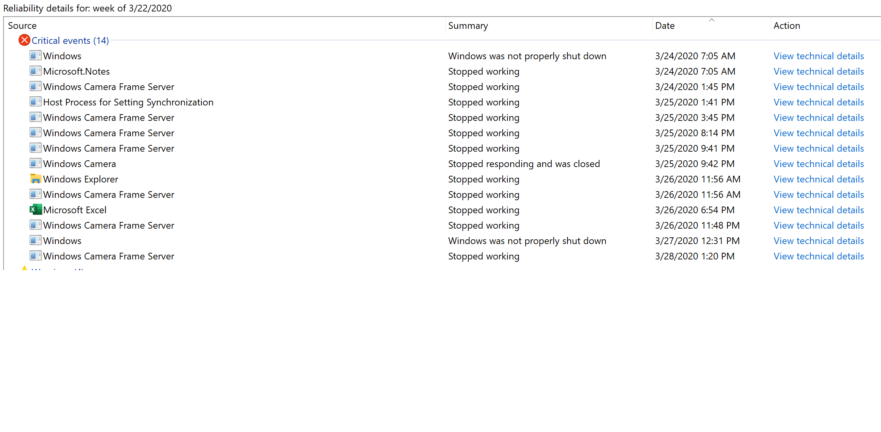Select the Host Process for Setting Synchronization name
The image size is (881, 432).
(x=128, y=102)
